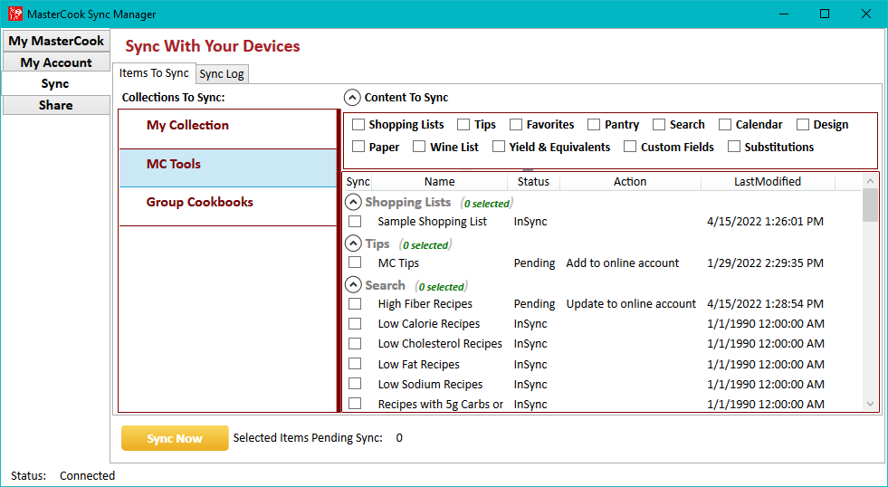Select Group Cookbooks collection
The height and width of the screenshot is (487, 888).
tap(228, 206)
